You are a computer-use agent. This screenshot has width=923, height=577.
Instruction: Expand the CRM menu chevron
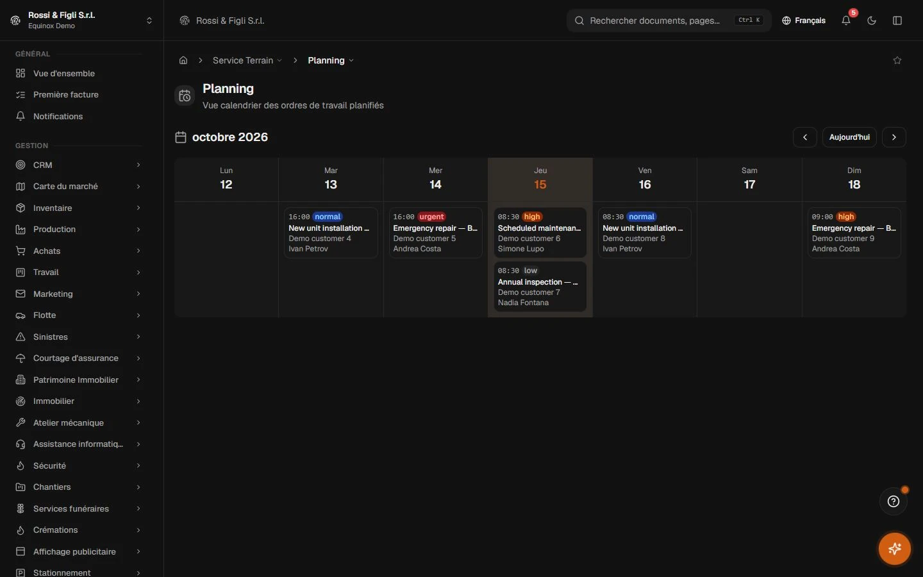[138, 165]
